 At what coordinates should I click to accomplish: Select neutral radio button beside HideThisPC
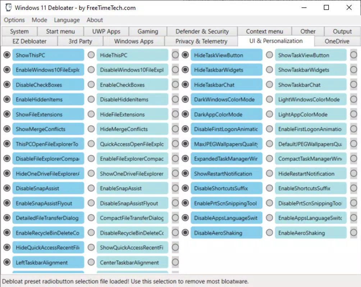tap(175, 55)
